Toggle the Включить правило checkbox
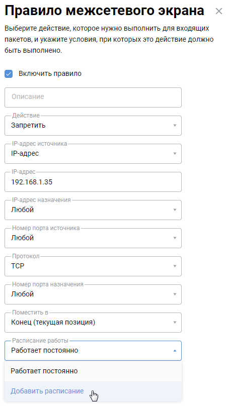 (9, 74)
